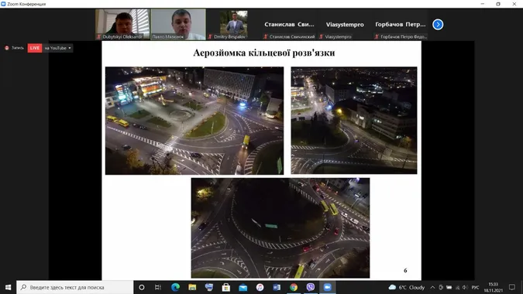The image size is (523, 294).
Task: Open Viber from taskbar
Action: [311, 287]
